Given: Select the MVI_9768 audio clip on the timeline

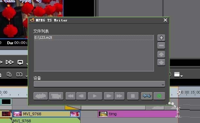Looking at the screenshot, I should click(46, 120).
